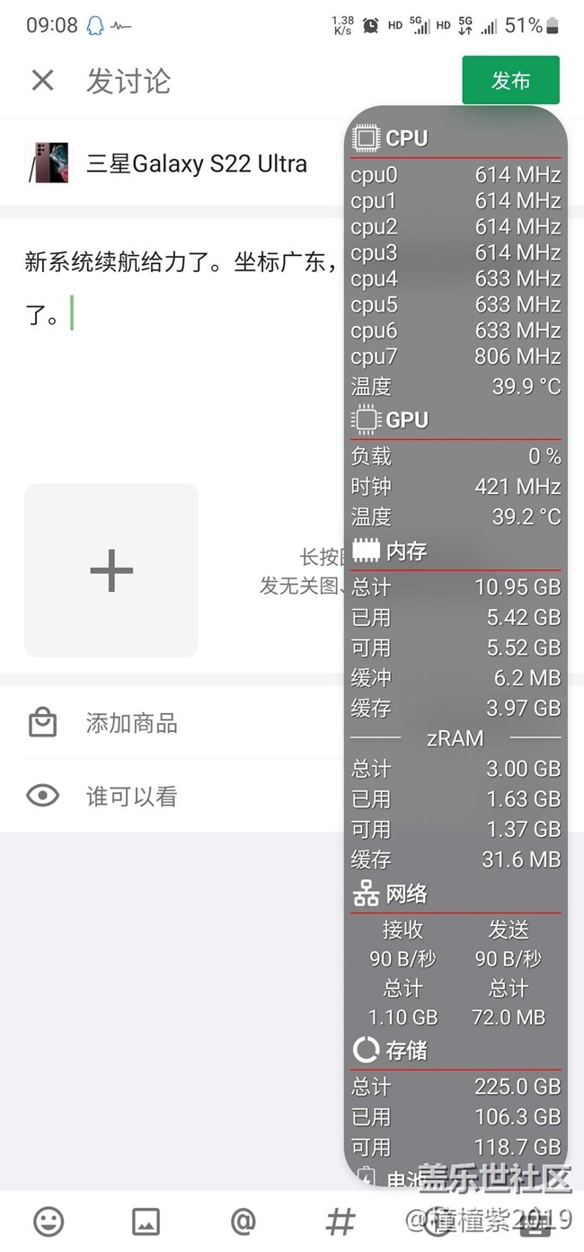Tap the QQ penguin status bar icon

pos(95,26)
